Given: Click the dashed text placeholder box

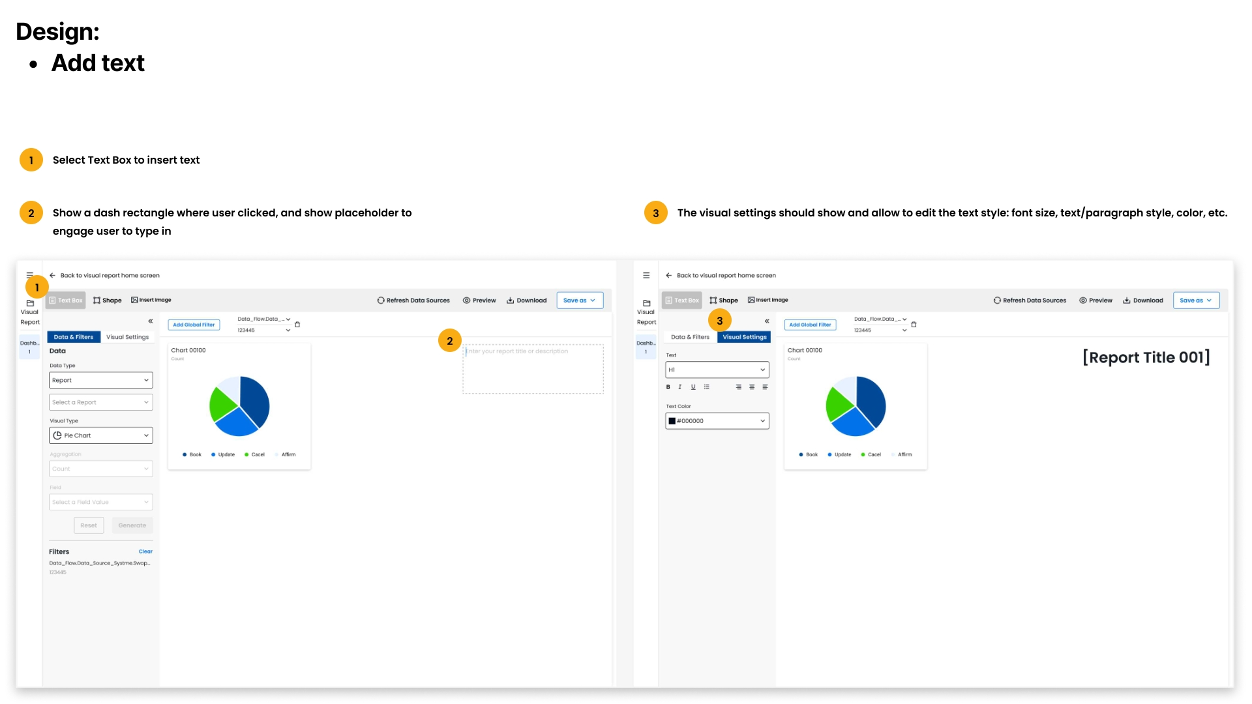Looking at the screenshot, I should (533, 369).
